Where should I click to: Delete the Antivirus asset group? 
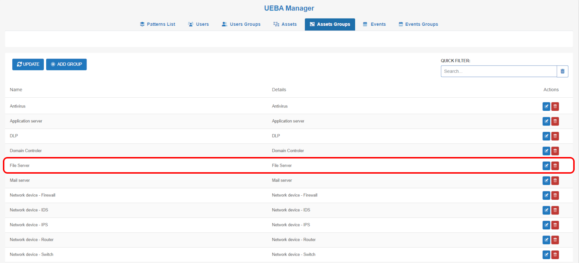(x=555, y=106)
